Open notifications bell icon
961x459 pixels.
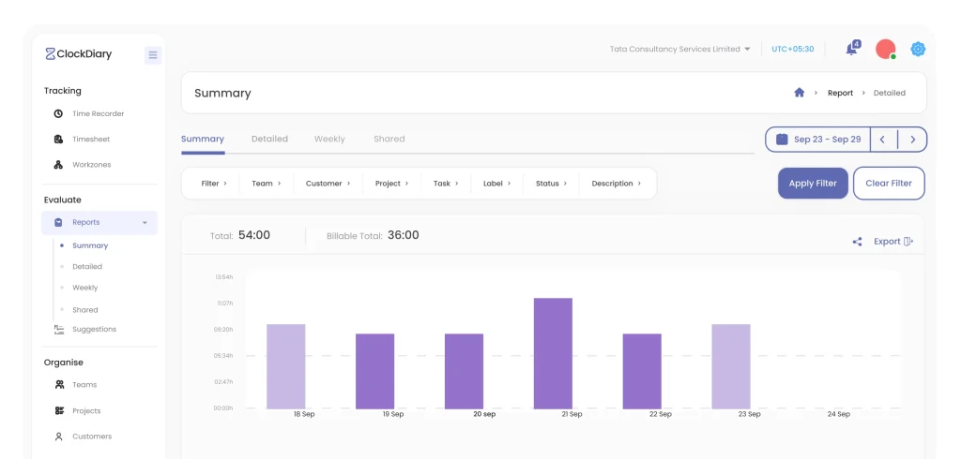point(852,49)
